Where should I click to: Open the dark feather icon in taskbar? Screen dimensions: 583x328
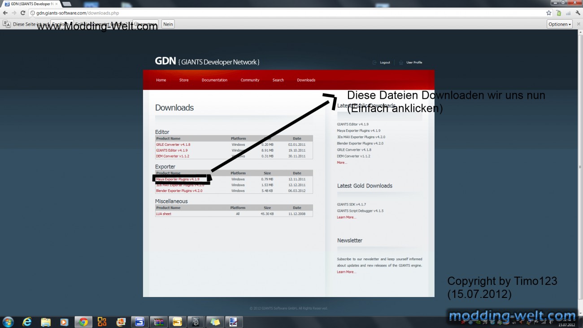pos(196,322)
